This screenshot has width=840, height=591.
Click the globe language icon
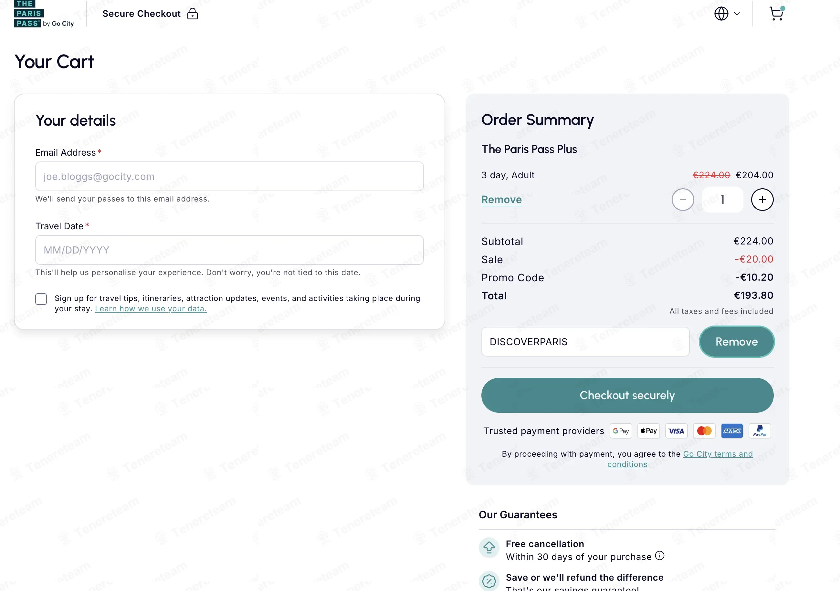pyautogui.click(x=721, y=14)
